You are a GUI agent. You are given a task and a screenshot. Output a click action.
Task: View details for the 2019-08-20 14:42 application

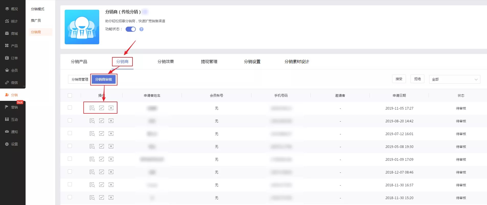pos(92,121)
